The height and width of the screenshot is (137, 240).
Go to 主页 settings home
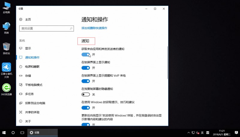(x=28, y=20)
